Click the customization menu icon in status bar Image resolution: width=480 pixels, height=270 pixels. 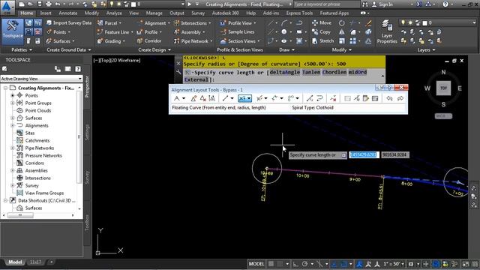(x=475, y=264)
